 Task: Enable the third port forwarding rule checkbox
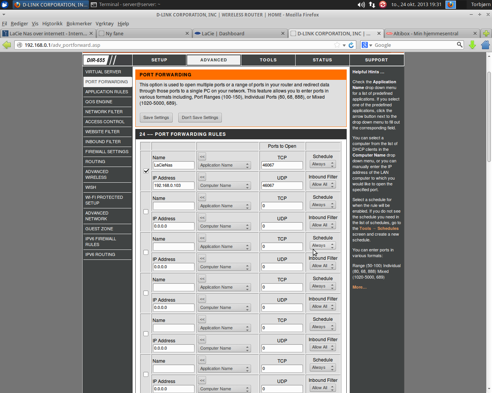[x=146, y=252]
